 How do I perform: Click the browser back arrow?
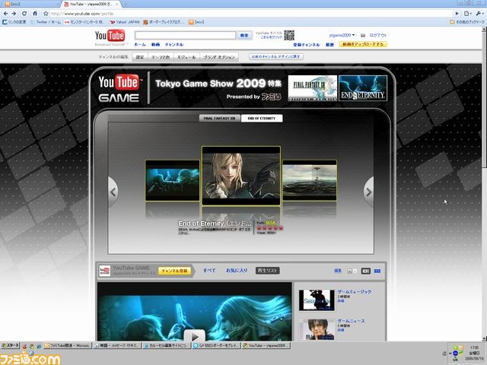[x=6, y=14]
